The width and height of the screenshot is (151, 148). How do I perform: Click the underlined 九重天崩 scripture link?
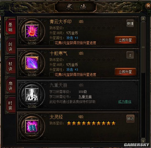[x=85, y=97]
